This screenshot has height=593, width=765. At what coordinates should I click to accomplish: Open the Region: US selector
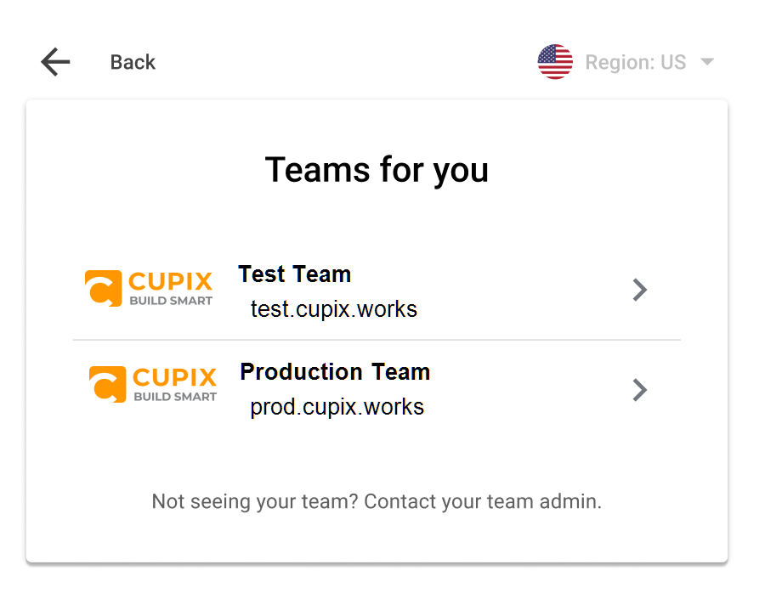626,62
